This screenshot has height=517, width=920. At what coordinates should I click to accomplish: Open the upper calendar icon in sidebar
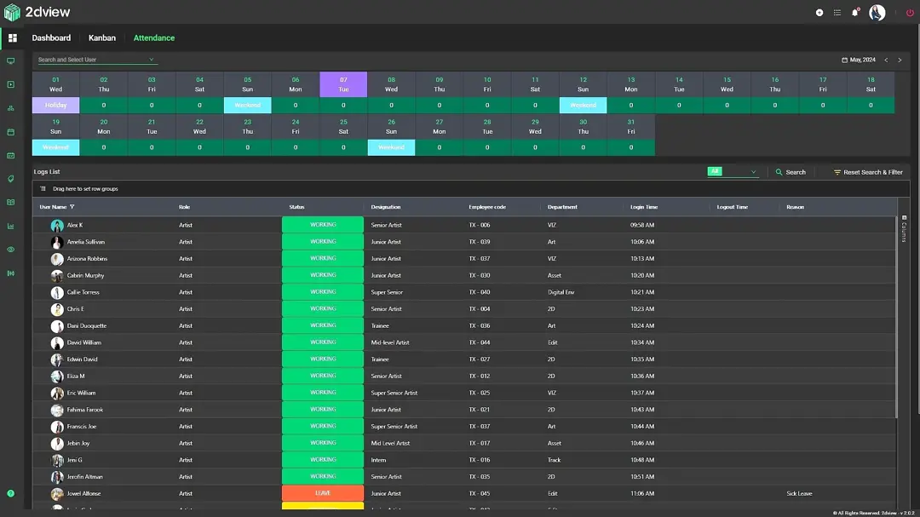click(10, 132)
